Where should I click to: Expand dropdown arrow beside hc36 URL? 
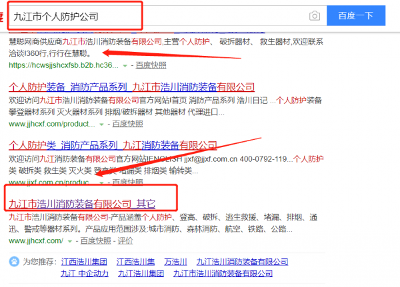click(x=127, y=67)
